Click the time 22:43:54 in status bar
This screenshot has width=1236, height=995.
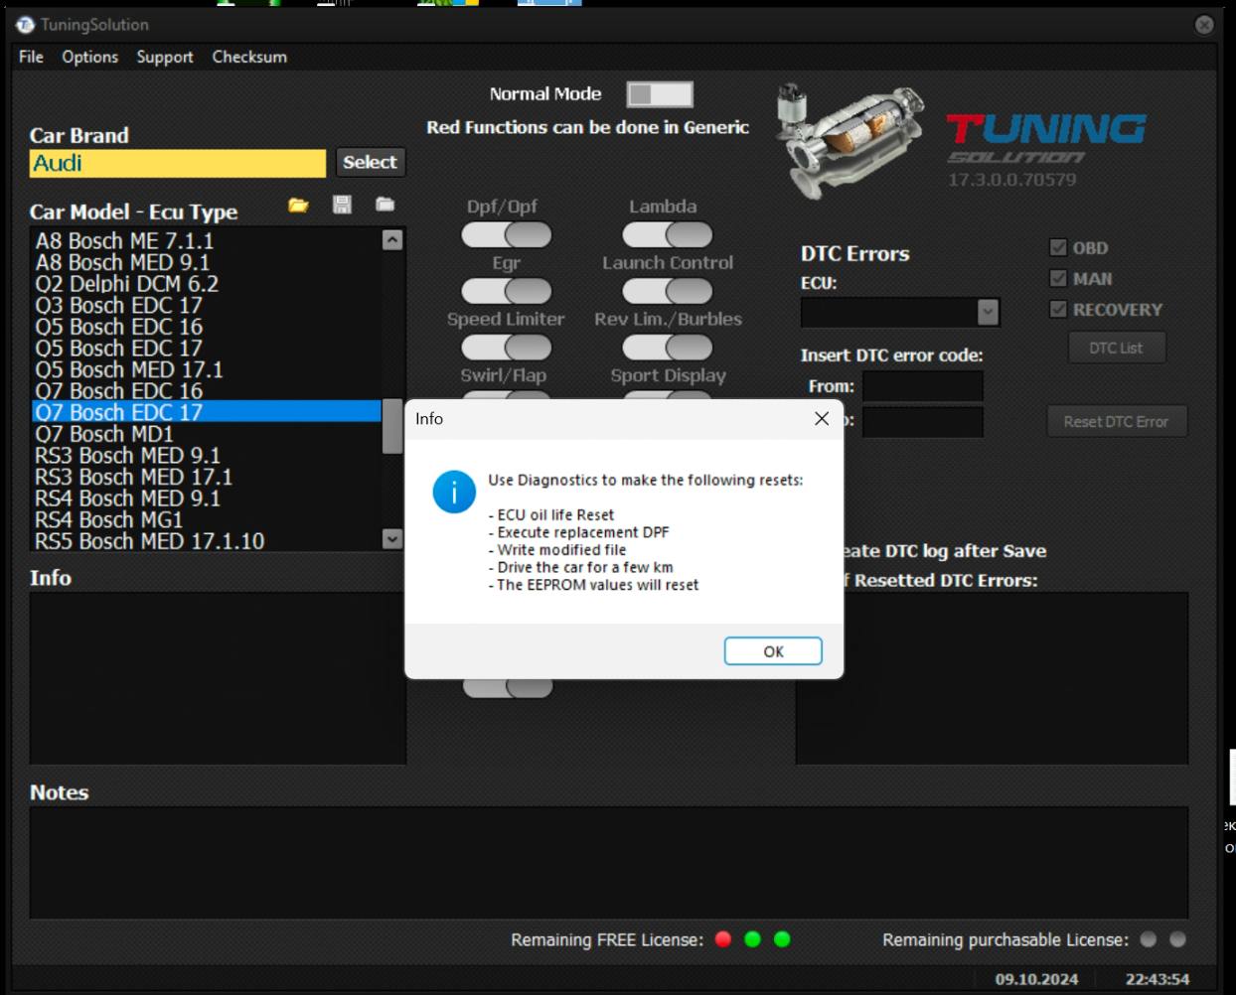1158,979
